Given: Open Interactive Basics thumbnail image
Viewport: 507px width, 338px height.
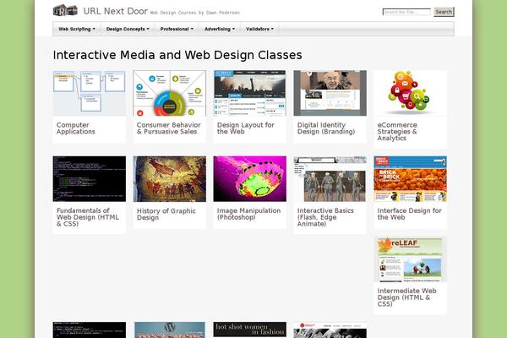Looking at the screenshot, I should pos(330,179).
